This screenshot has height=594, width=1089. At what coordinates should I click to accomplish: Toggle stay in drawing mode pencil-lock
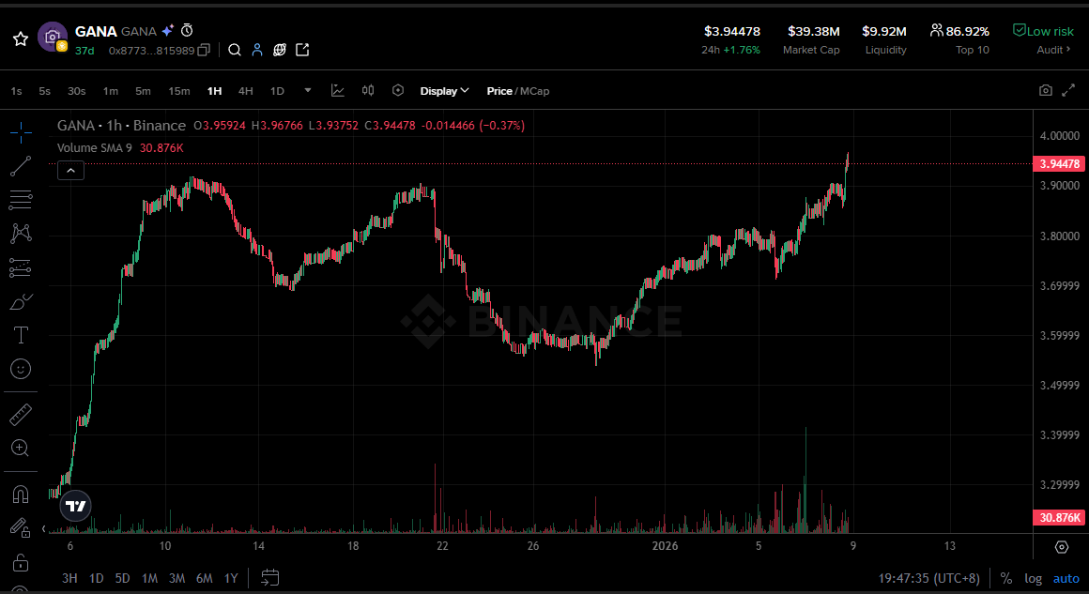coord(21,528)
